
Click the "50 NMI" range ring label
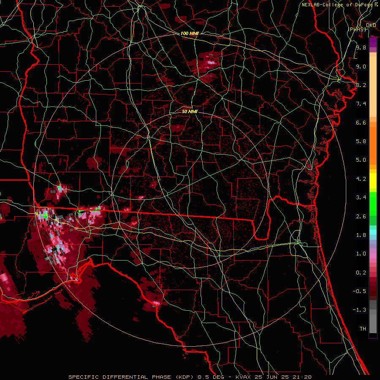(190, 111)
